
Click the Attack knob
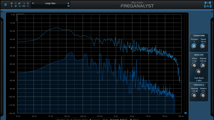point(194,66)
